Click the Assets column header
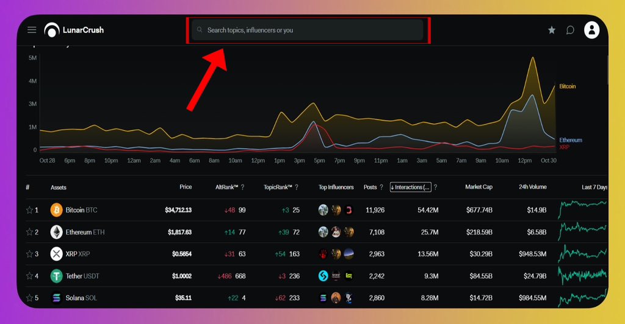The height and width of the screenshot is (324, 625). [x=58, y=188]
